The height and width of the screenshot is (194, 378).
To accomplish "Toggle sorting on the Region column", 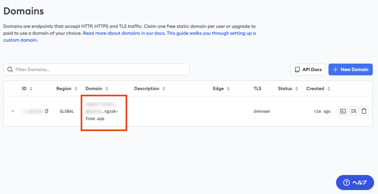I will [x=76, y=88].
